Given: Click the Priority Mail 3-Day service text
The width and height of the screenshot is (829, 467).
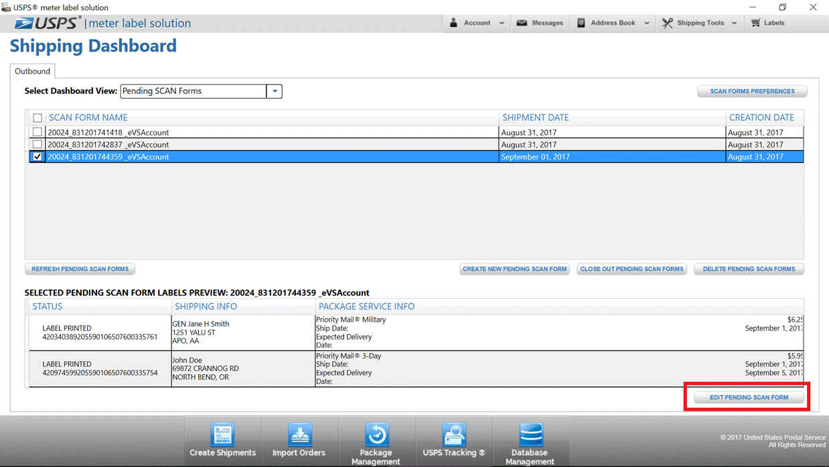Looking at the screenshot, I should (x=348, y=356).
